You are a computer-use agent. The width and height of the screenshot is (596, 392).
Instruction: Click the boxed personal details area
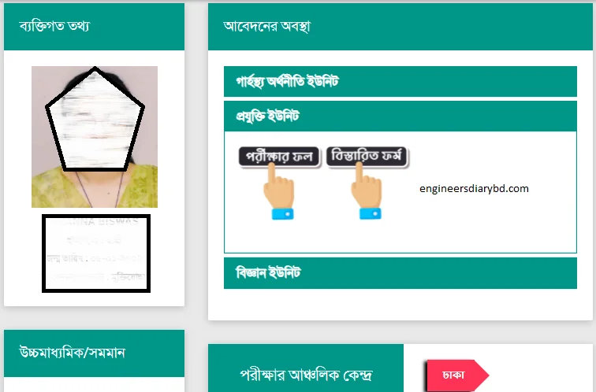pyautogui.click(x=96, y=253)
